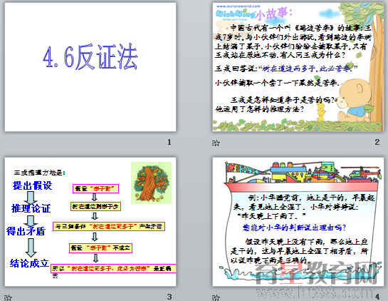
Task: Select slide 1 titled 4.6反证法
Action: 90,67
